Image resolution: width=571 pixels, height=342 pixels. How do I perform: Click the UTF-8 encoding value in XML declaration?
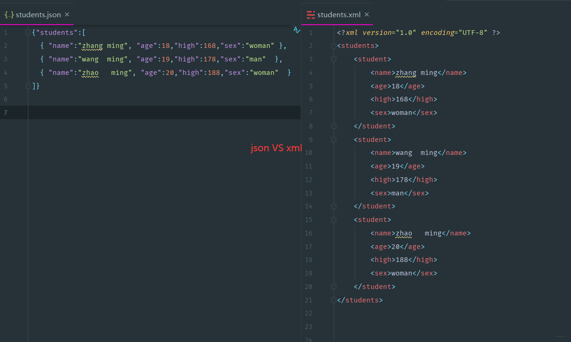click(x=473, y=33)
